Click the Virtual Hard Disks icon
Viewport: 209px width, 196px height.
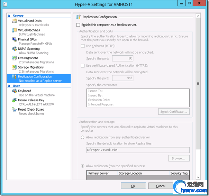point(14,21)
